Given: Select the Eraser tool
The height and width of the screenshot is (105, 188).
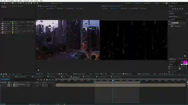Looking at the screenshot, I should pos(31,3).
